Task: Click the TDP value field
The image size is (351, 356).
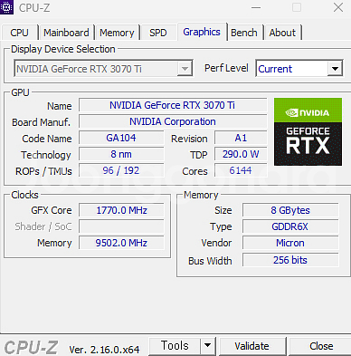Action: coord(241,154)
